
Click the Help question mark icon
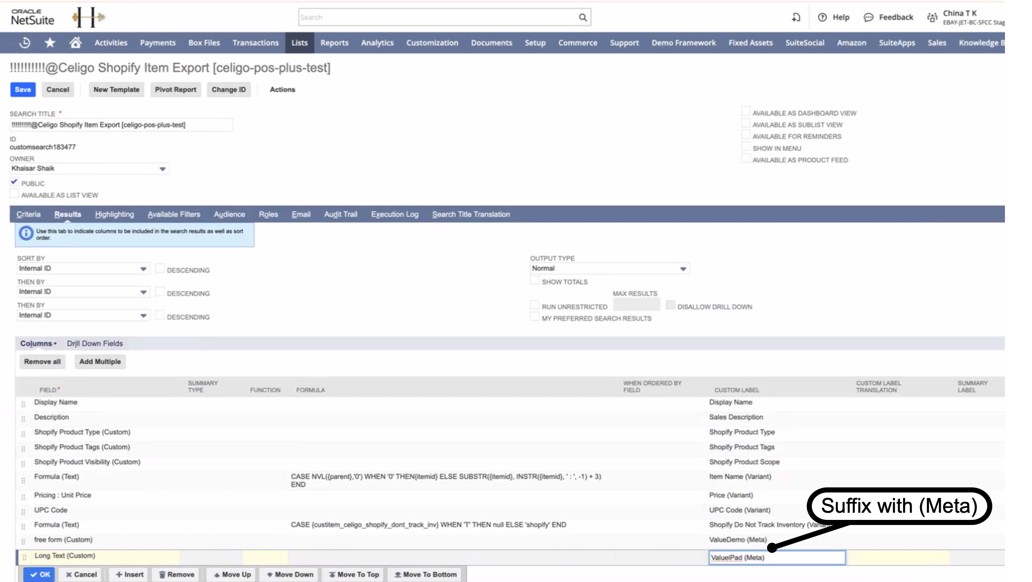(822, 17)
